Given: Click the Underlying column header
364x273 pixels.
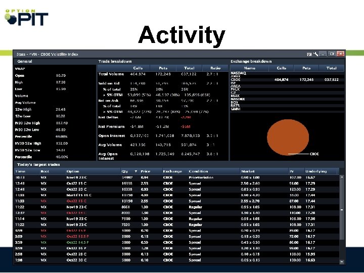Looking at the screenshot, I should coord(321,171).
